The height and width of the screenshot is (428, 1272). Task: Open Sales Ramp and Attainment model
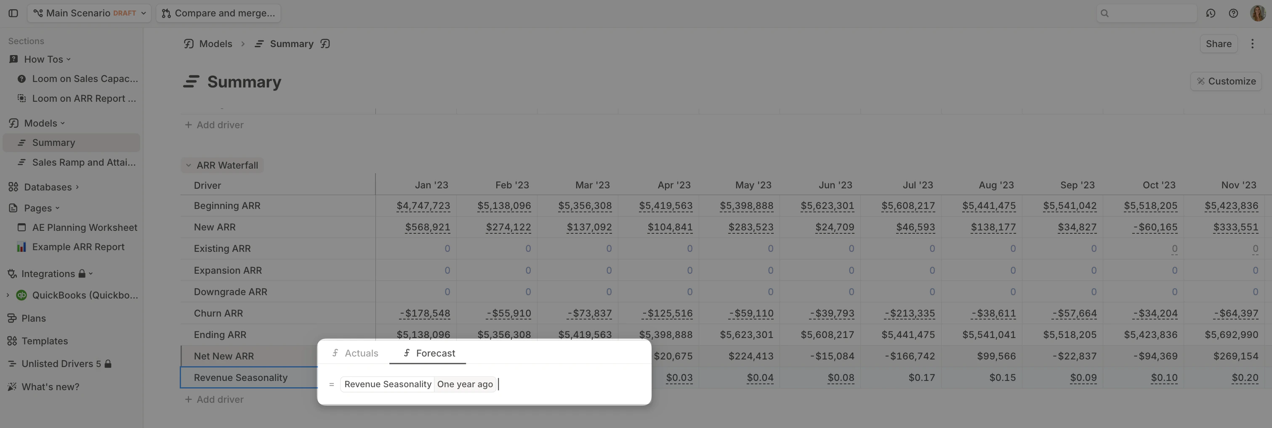tap(72, 163)
